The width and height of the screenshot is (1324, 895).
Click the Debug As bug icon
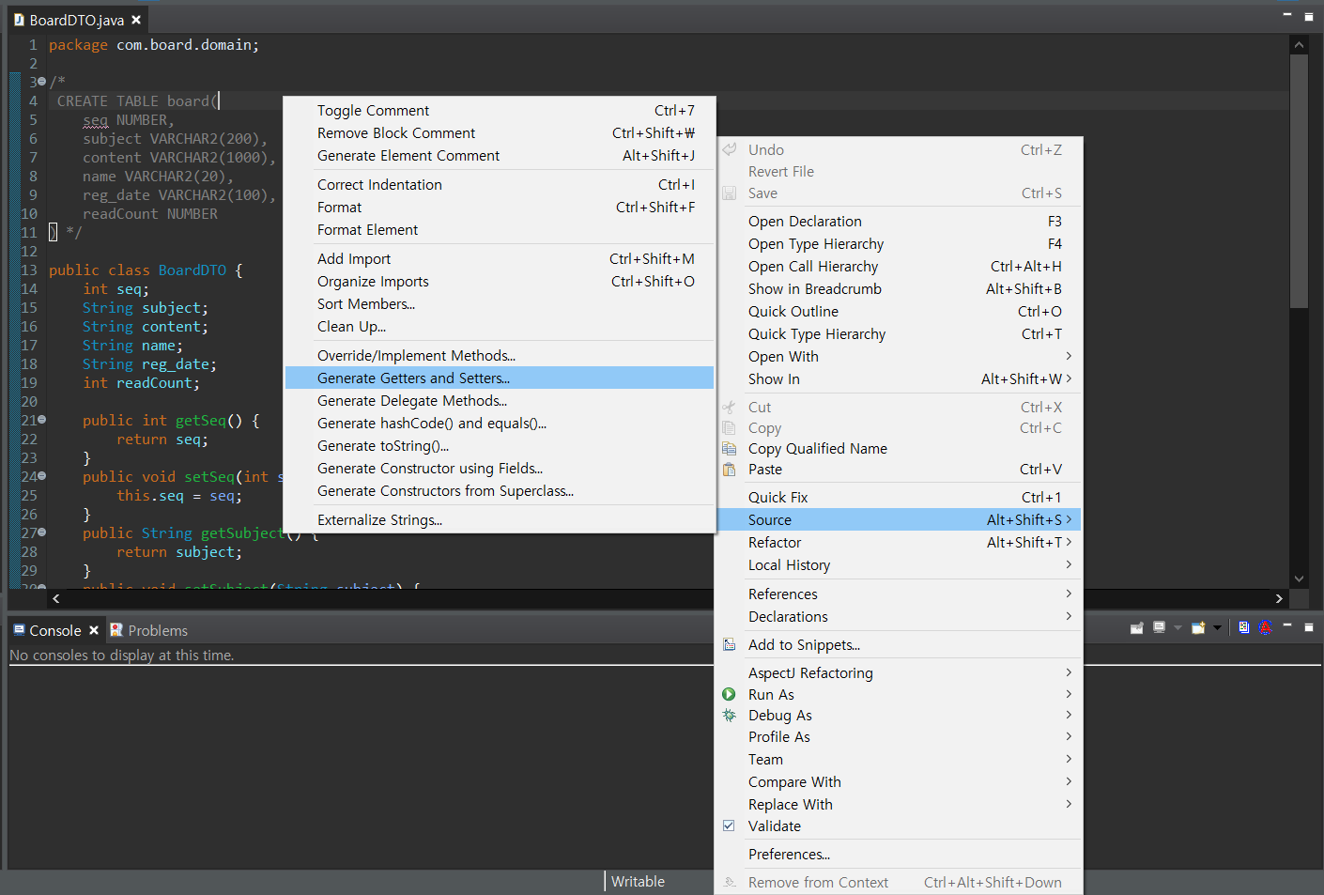click(729, 715)
